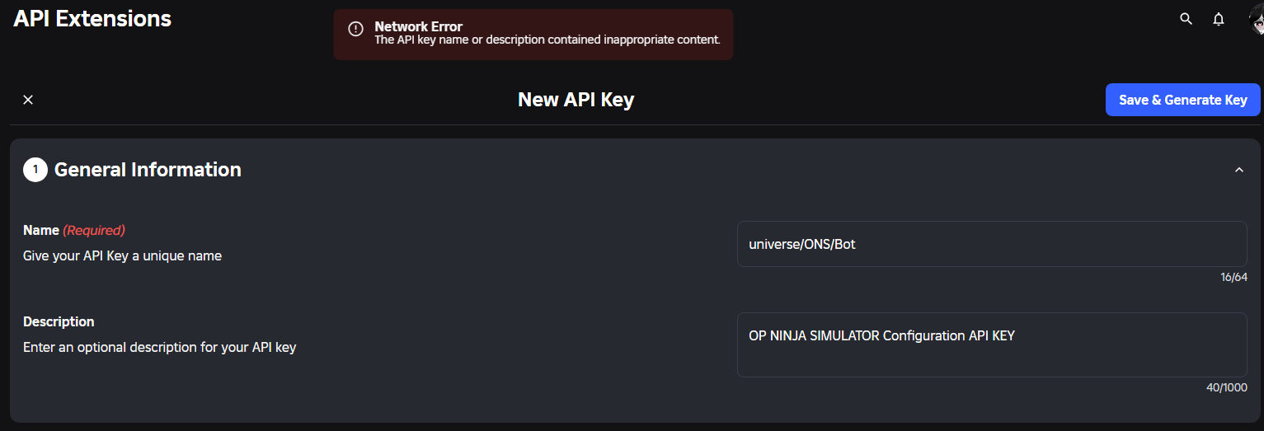Click the step 1 circle badge
Image resolution: width=1264 pixels, height=431 pixels.
tap(35, 170)
